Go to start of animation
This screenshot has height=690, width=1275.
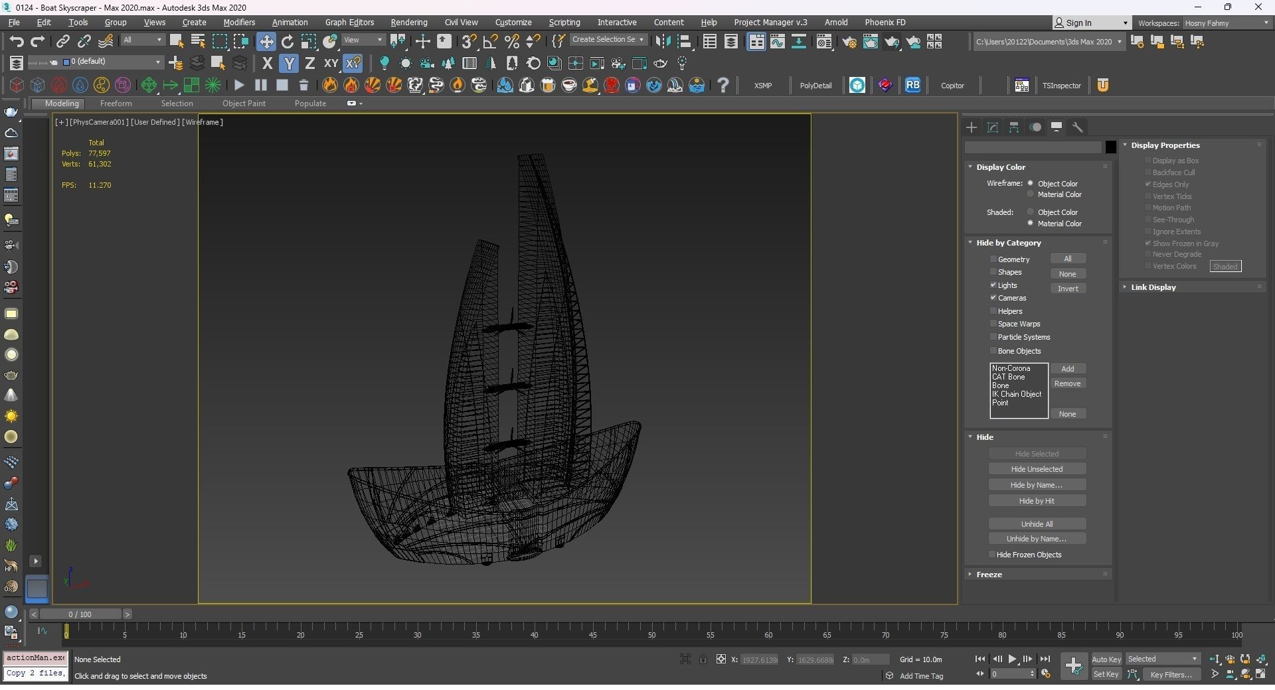pyautogui.click(x=979, y=659)
